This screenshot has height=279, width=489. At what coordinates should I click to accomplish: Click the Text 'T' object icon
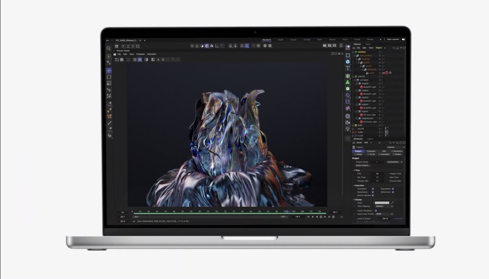(x=348, y=68)
